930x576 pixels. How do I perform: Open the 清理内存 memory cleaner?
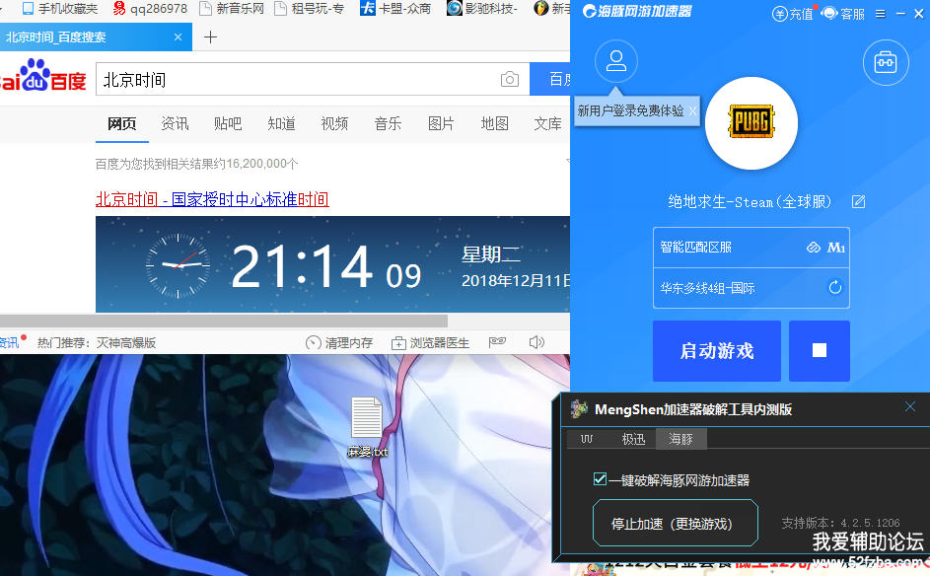(x=339, y=343)
